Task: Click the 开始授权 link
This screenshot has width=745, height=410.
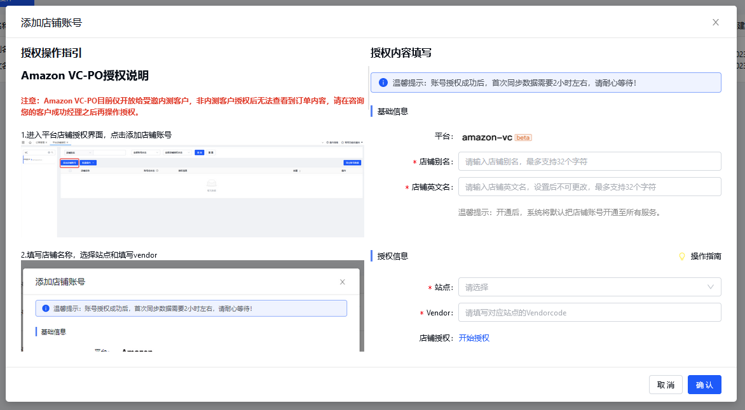Action: point(474,338)
